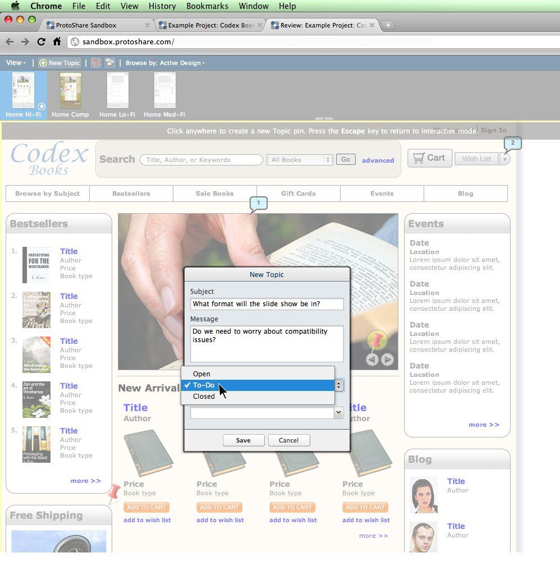This screenshot has width=560, height=562.
Task: Click the browser reload icon
Action: click(x=41, y=42)
